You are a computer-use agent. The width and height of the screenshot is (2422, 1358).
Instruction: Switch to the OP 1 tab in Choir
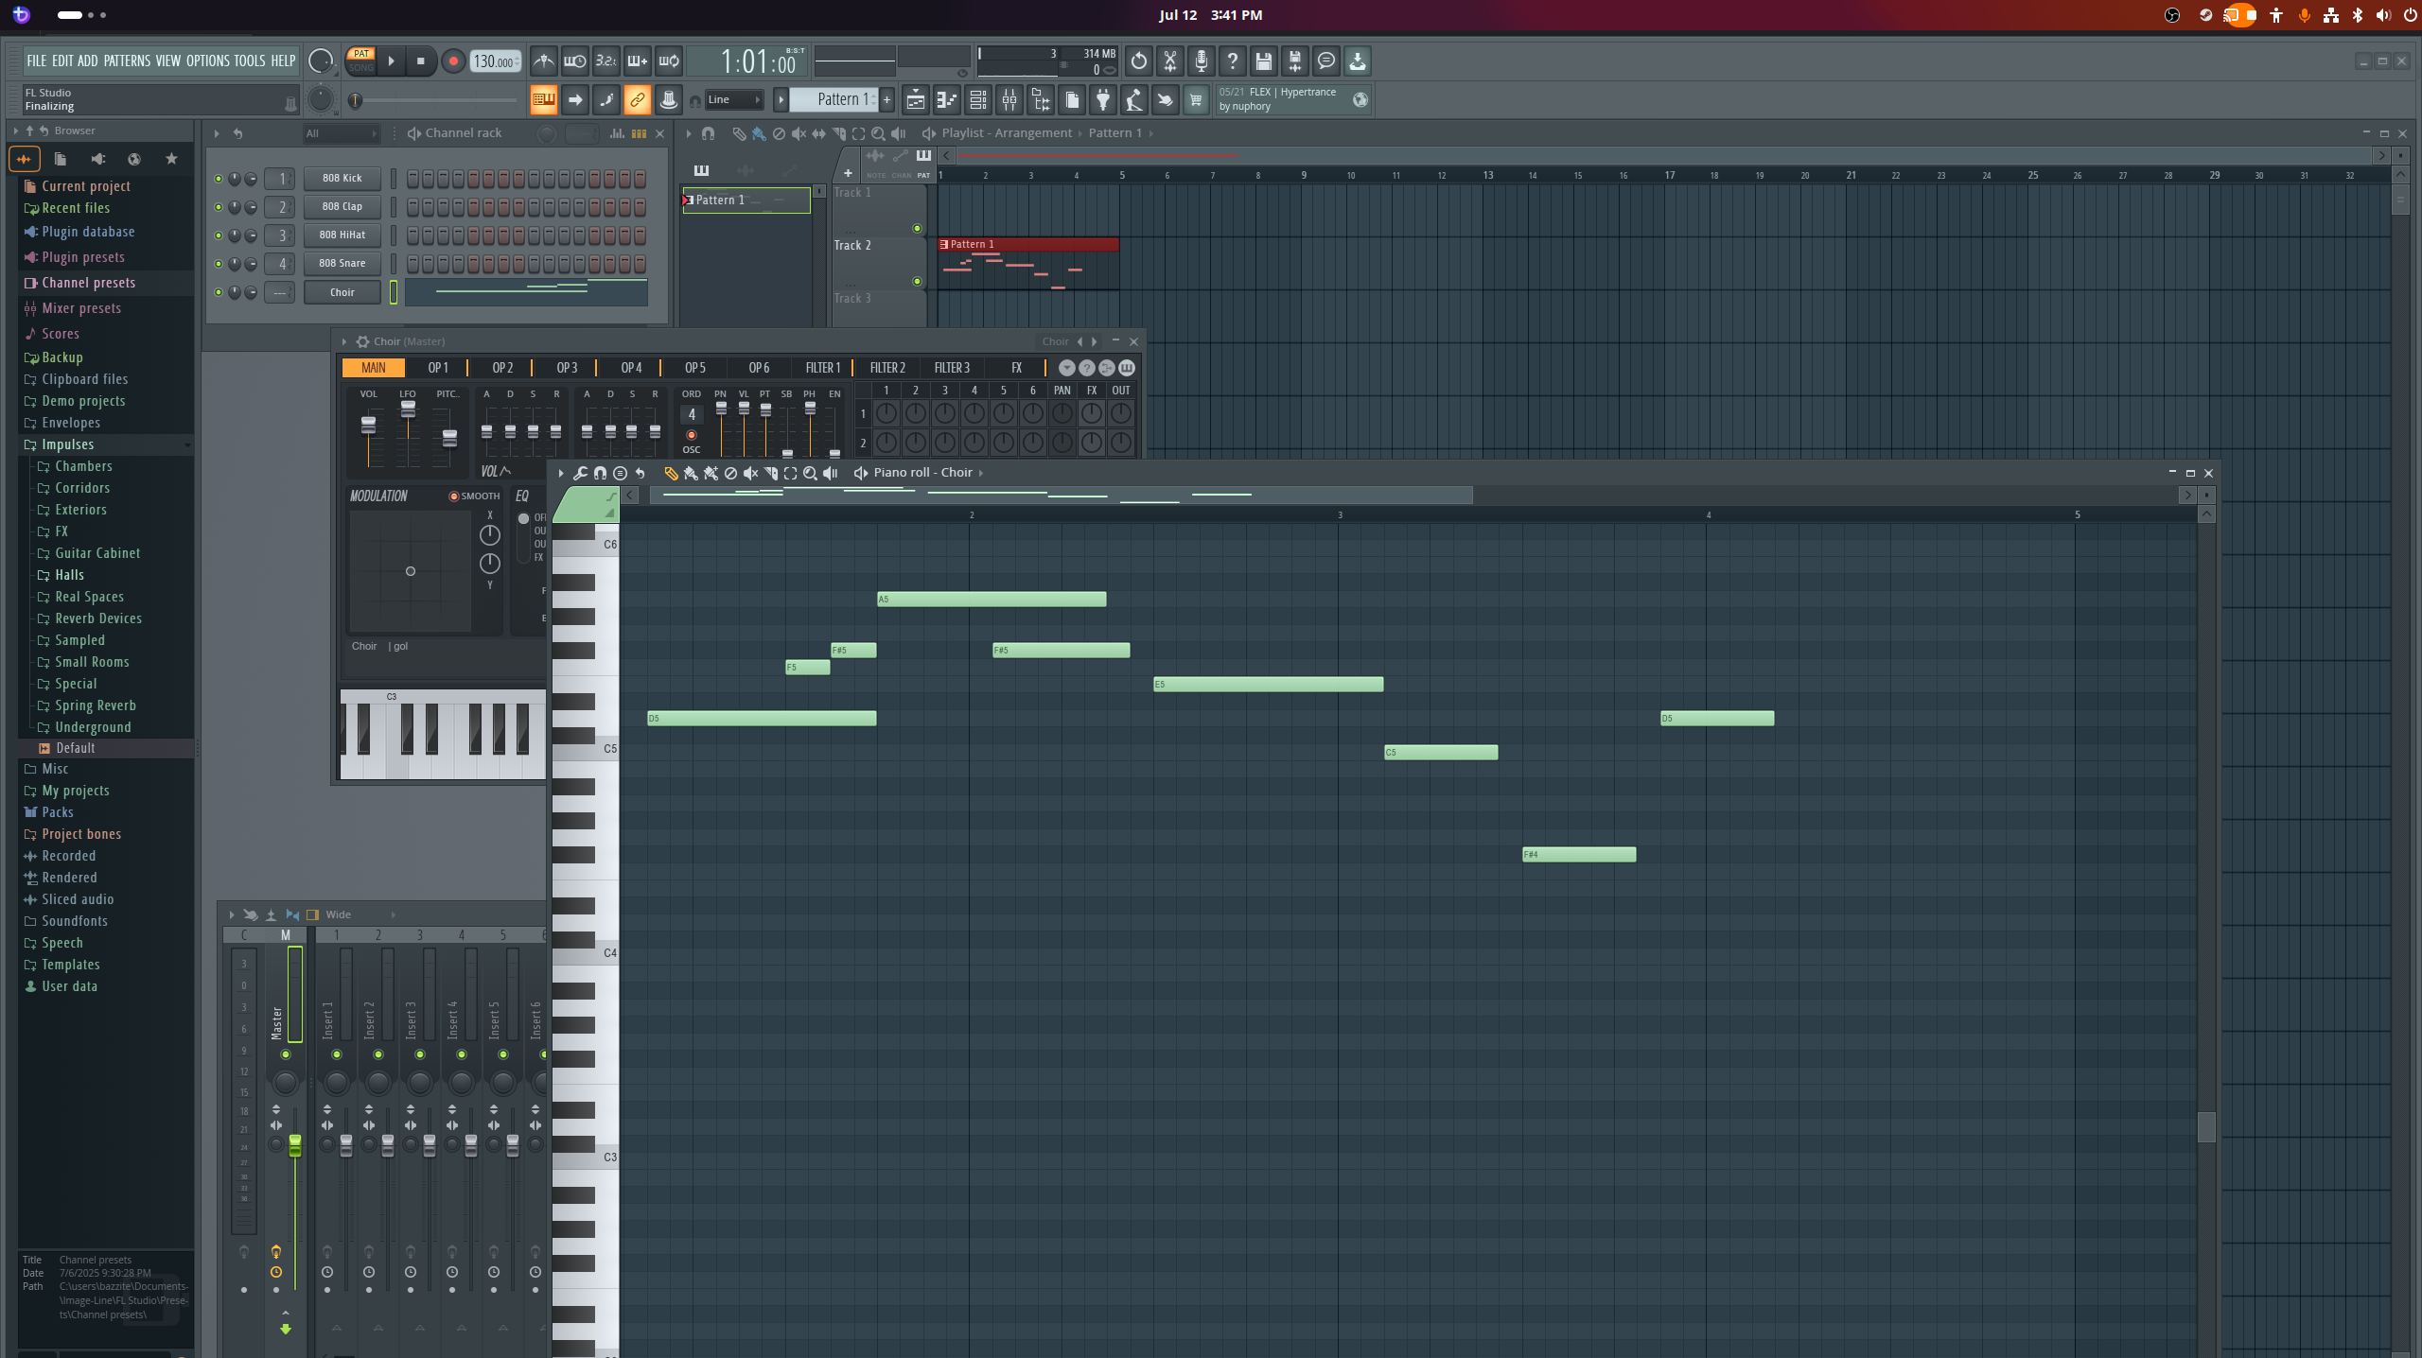(438, 368)
